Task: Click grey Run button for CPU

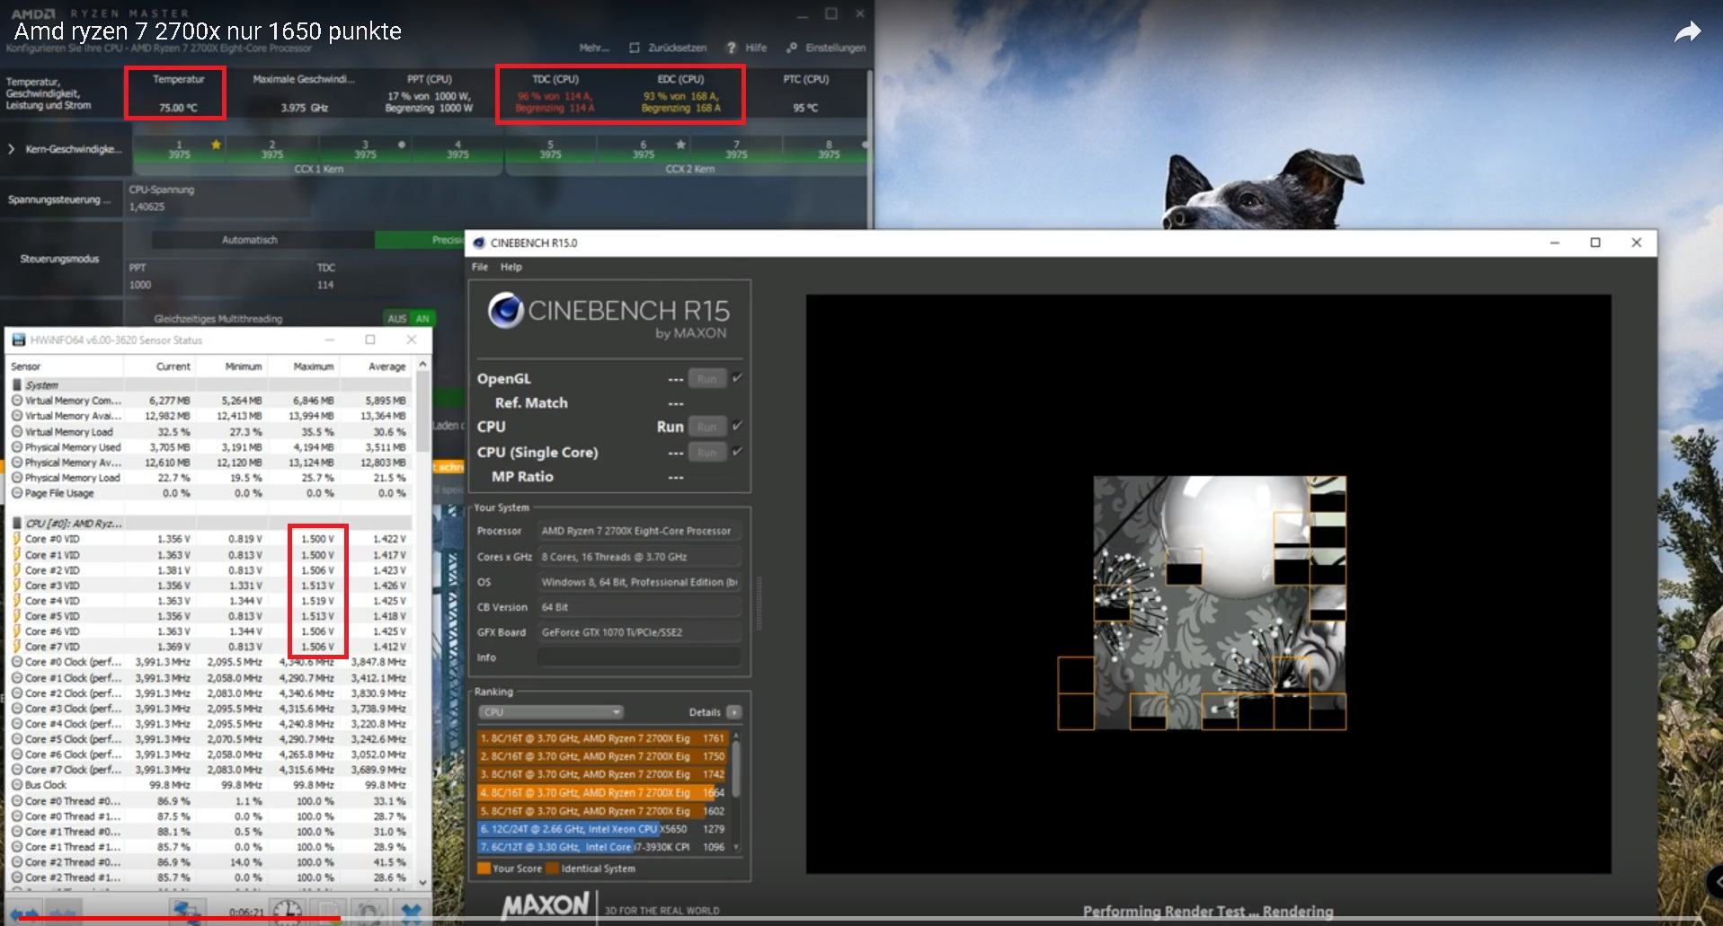Action: (706, 427)
